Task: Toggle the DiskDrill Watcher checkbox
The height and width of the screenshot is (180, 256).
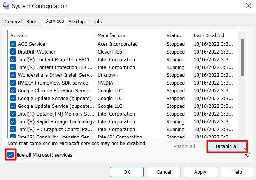Action: [x=13, y=52]
